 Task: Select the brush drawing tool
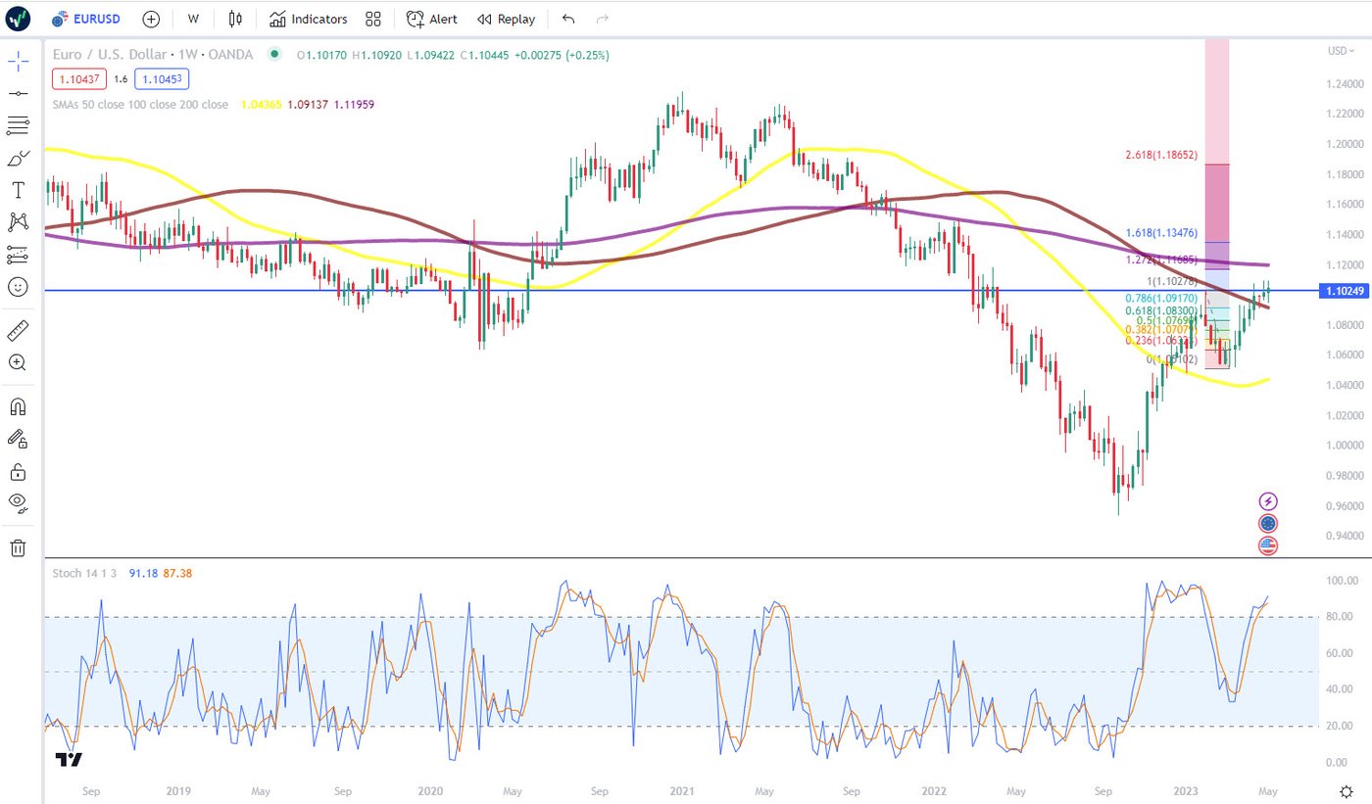tap(18, 158)
